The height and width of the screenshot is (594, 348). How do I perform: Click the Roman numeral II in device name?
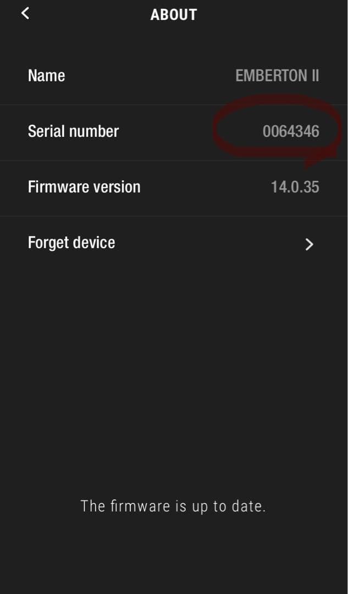(315, 76)
